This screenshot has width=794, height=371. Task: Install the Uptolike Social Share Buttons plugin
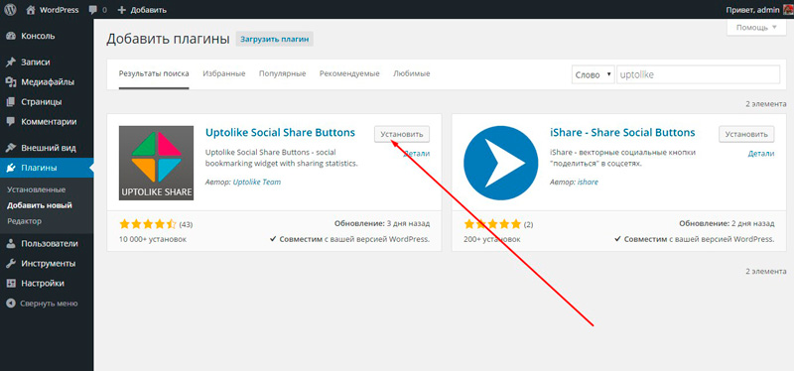pos(402,134)
